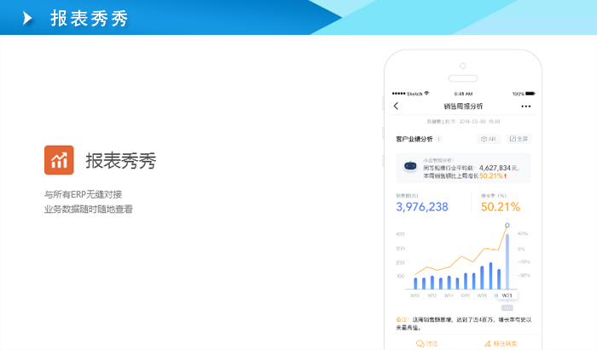Click the 与所有ERP无缝对接 text line
The image size is (597, 350).
[x=83, y=194]
